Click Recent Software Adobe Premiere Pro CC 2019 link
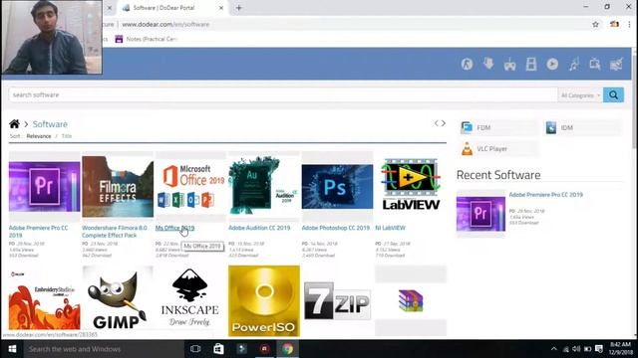638x358 pixels. (545, 195)
